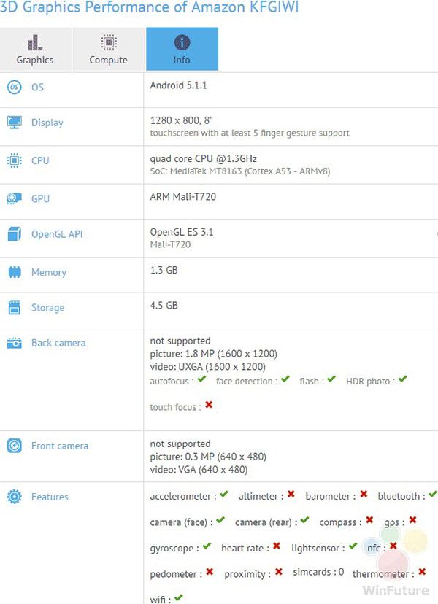The width and height of the screenshot is (438, 604).
Task: Click the camera (face) green checkmark
Action: (220, 520)
